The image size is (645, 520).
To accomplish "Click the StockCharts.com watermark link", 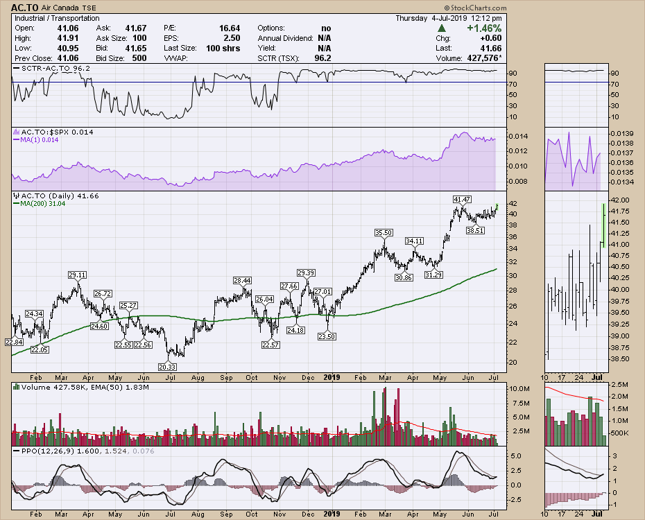I will click(x=475, y=8).
